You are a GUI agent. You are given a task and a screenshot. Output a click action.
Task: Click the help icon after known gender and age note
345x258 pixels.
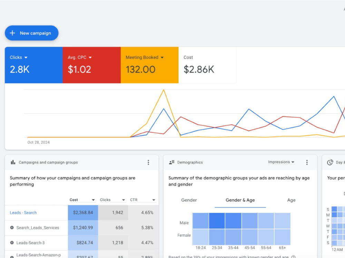click(293, 257)
